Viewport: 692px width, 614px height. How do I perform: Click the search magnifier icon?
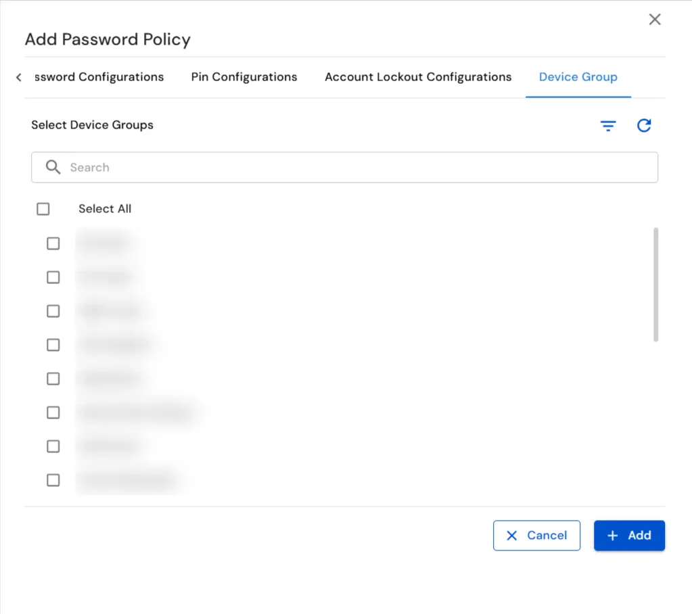click(53, 167)
